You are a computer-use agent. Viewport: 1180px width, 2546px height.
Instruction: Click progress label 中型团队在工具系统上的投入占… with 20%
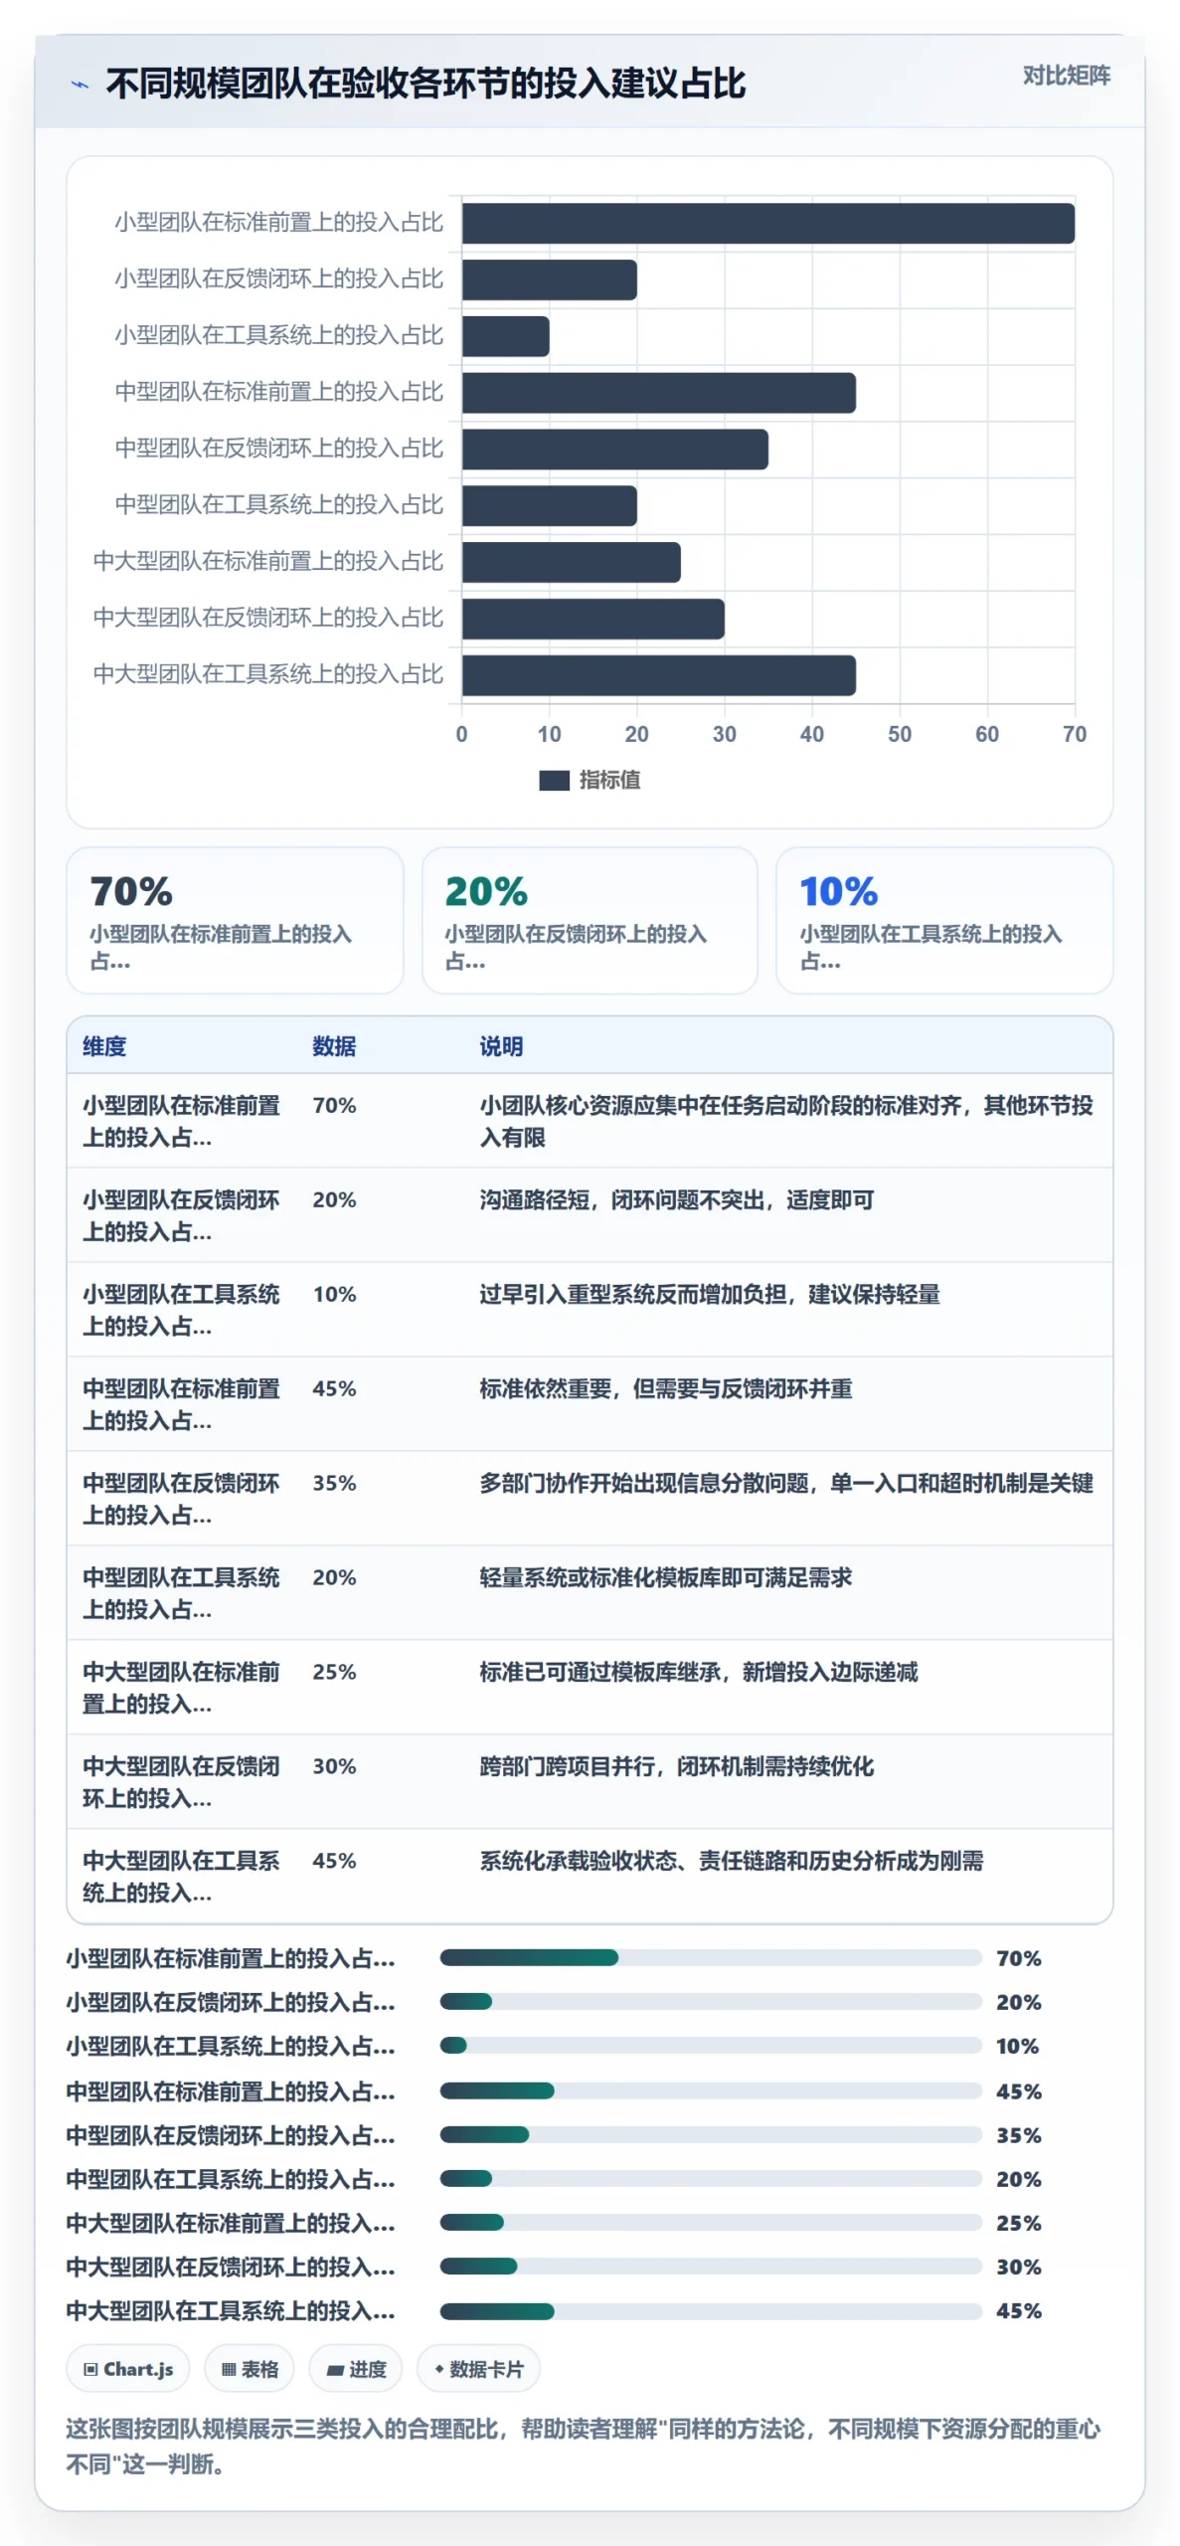(231, 2179)
